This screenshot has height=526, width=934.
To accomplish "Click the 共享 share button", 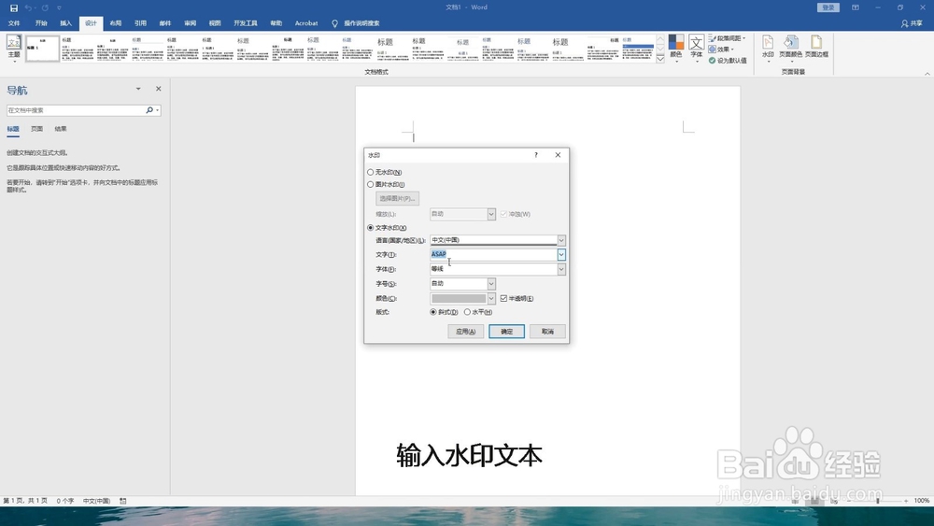I will tap(912, 23).
